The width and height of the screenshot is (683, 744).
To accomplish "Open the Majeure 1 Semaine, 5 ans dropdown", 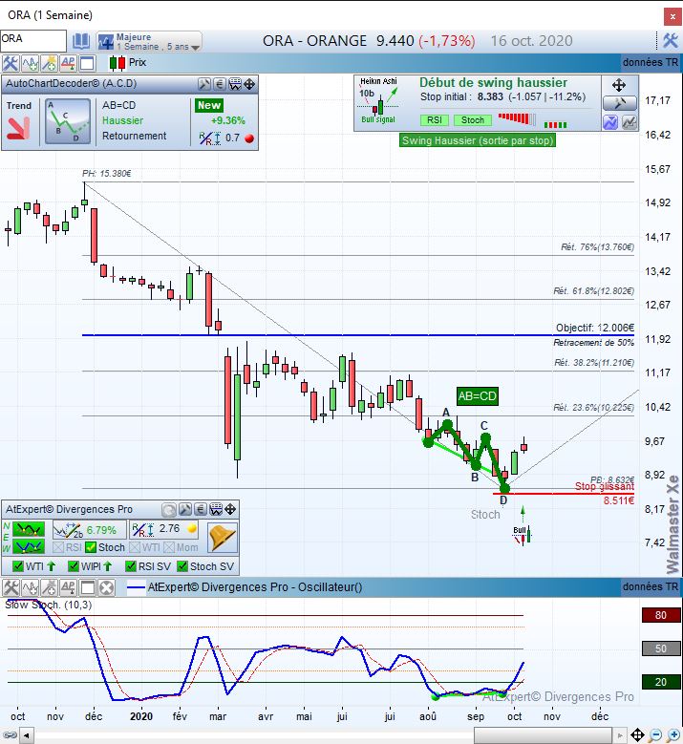I will [149, 41].
